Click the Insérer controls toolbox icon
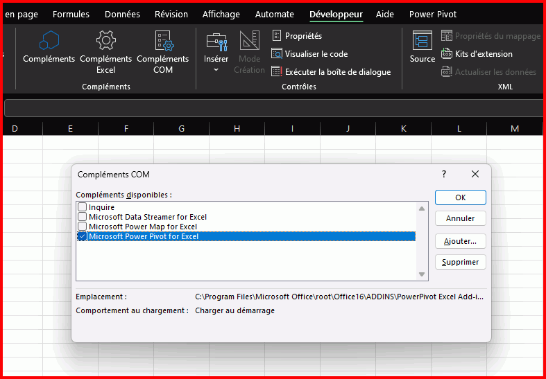 (x=216, y=41)
